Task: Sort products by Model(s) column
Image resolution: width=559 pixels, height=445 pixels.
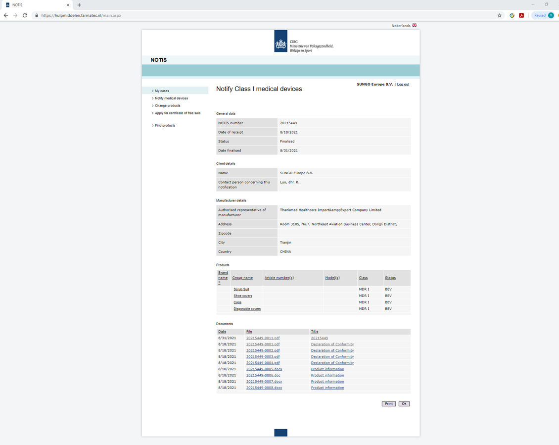Action: (332, 278)
